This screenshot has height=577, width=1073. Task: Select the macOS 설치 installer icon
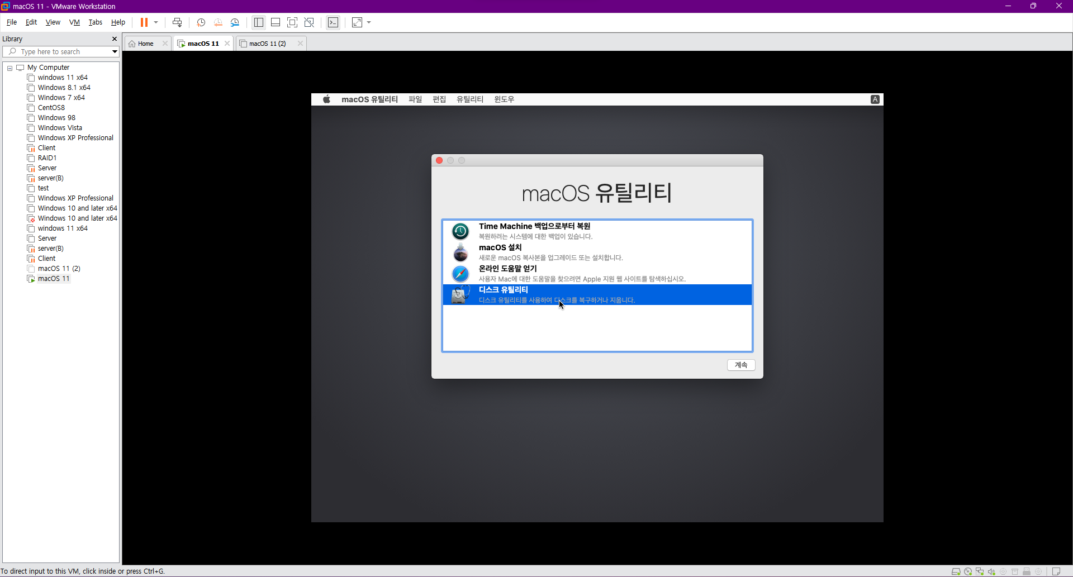(x=460, y=252)
